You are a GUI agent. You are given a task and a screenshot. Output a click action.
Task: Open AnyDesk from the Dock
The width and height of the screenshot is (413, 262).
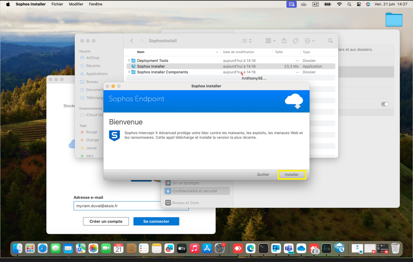(x=238, y=248)
